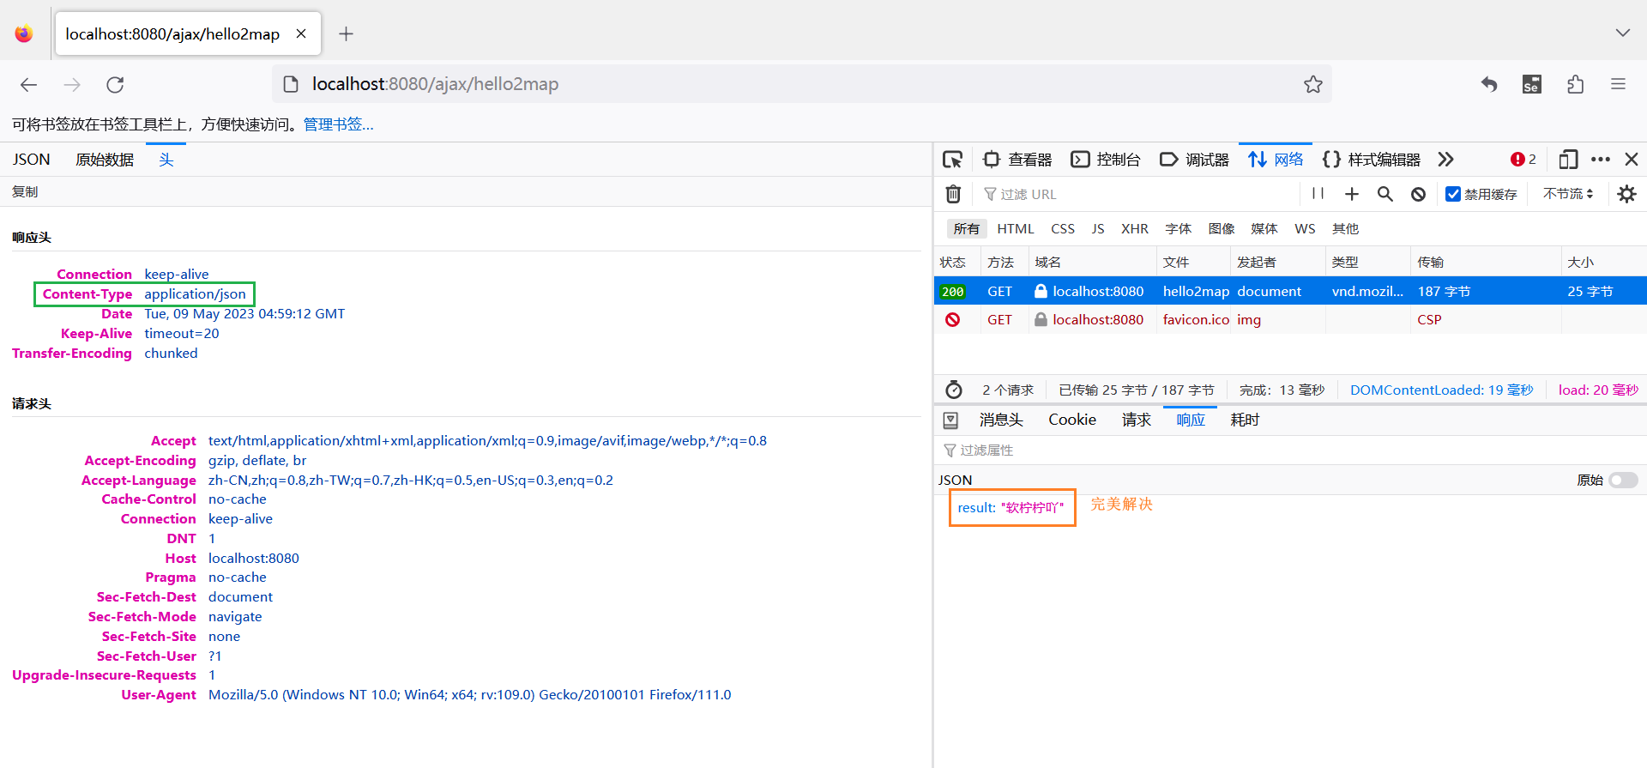Open the 不节流 throttling dropdown
This screenshot has height=768, width=1647.
coord(1568,194)
